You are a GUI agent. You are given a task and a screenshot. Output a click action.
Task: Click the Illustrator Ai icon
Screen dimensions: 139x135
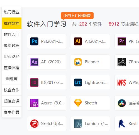pos(78,41)
